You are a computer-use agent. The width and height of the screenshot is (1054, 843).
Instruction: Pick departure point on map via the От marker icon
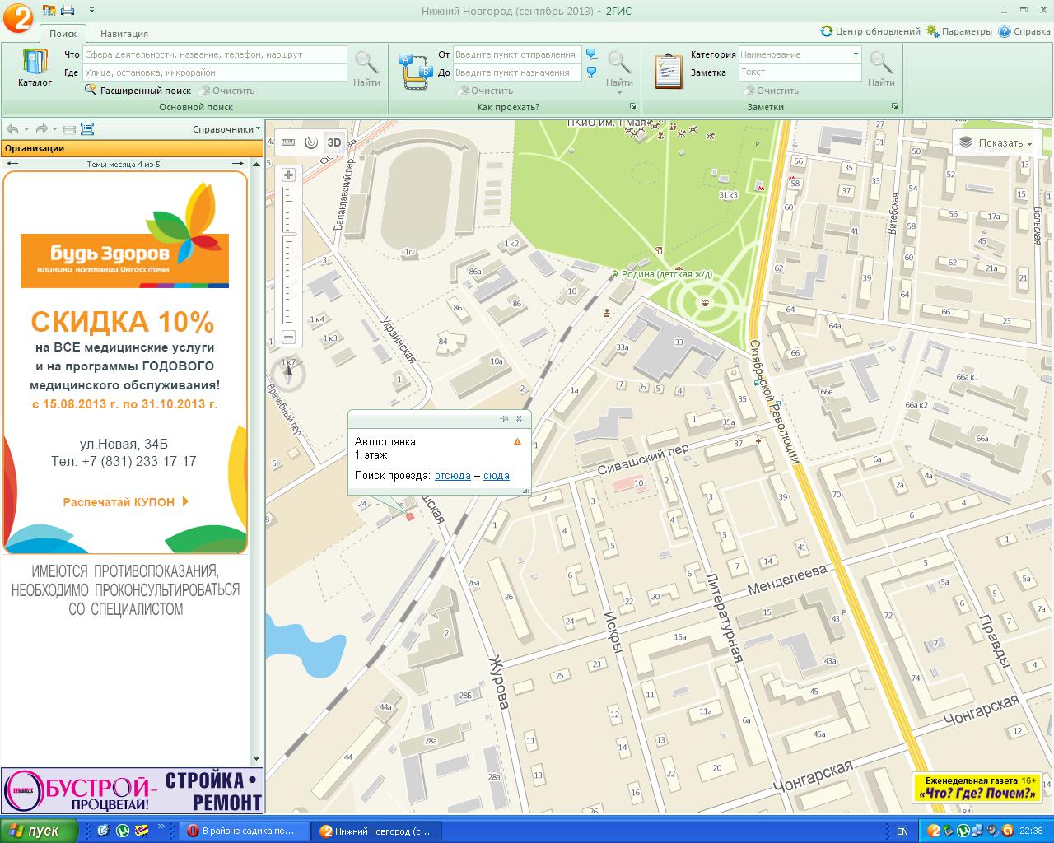point(591,54)
